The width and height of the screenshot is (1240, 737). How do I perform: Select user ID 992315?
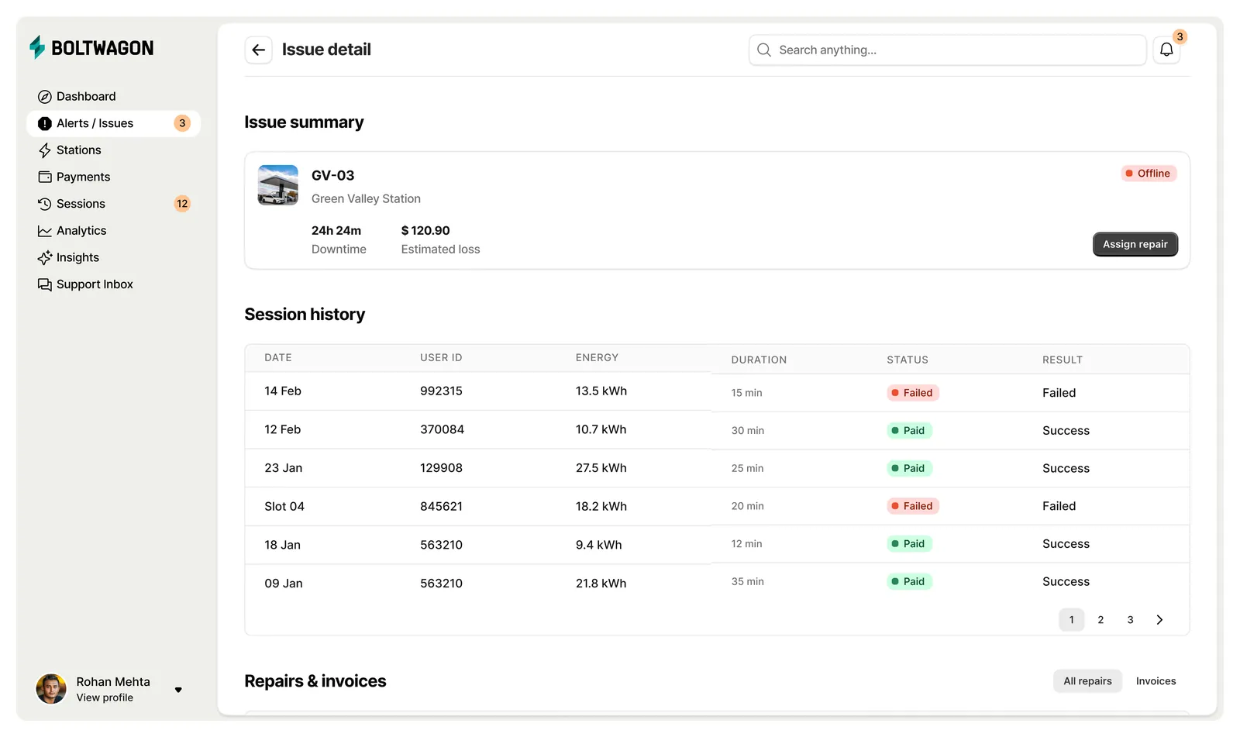(x=441, y=391)
